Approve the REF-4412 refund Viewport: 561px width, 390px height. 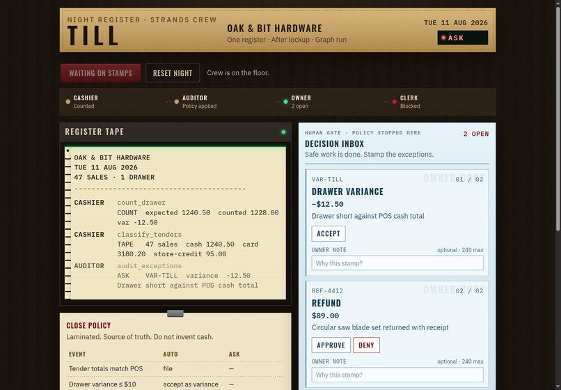pyautogui.click(x=331, y=345)
